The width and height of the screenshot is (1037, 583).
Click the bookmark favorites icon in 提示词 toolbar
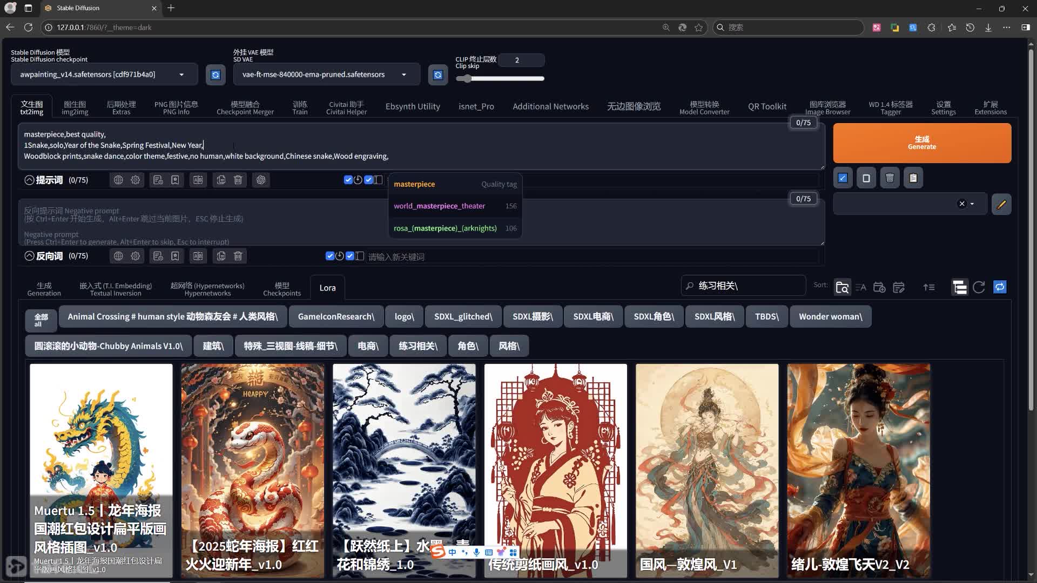point(175,180)
